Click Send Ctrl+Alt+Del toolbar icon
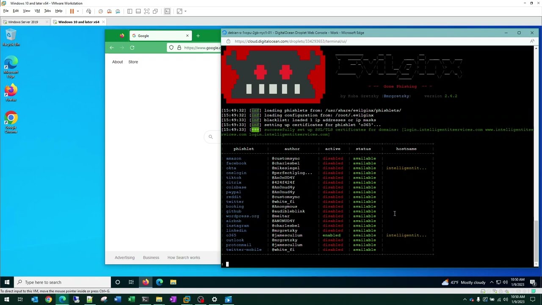 [x=88, y=11]
